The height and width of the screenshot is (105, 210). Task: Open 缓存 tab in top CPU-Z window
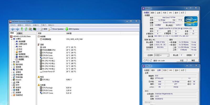(x=153, y=13)
